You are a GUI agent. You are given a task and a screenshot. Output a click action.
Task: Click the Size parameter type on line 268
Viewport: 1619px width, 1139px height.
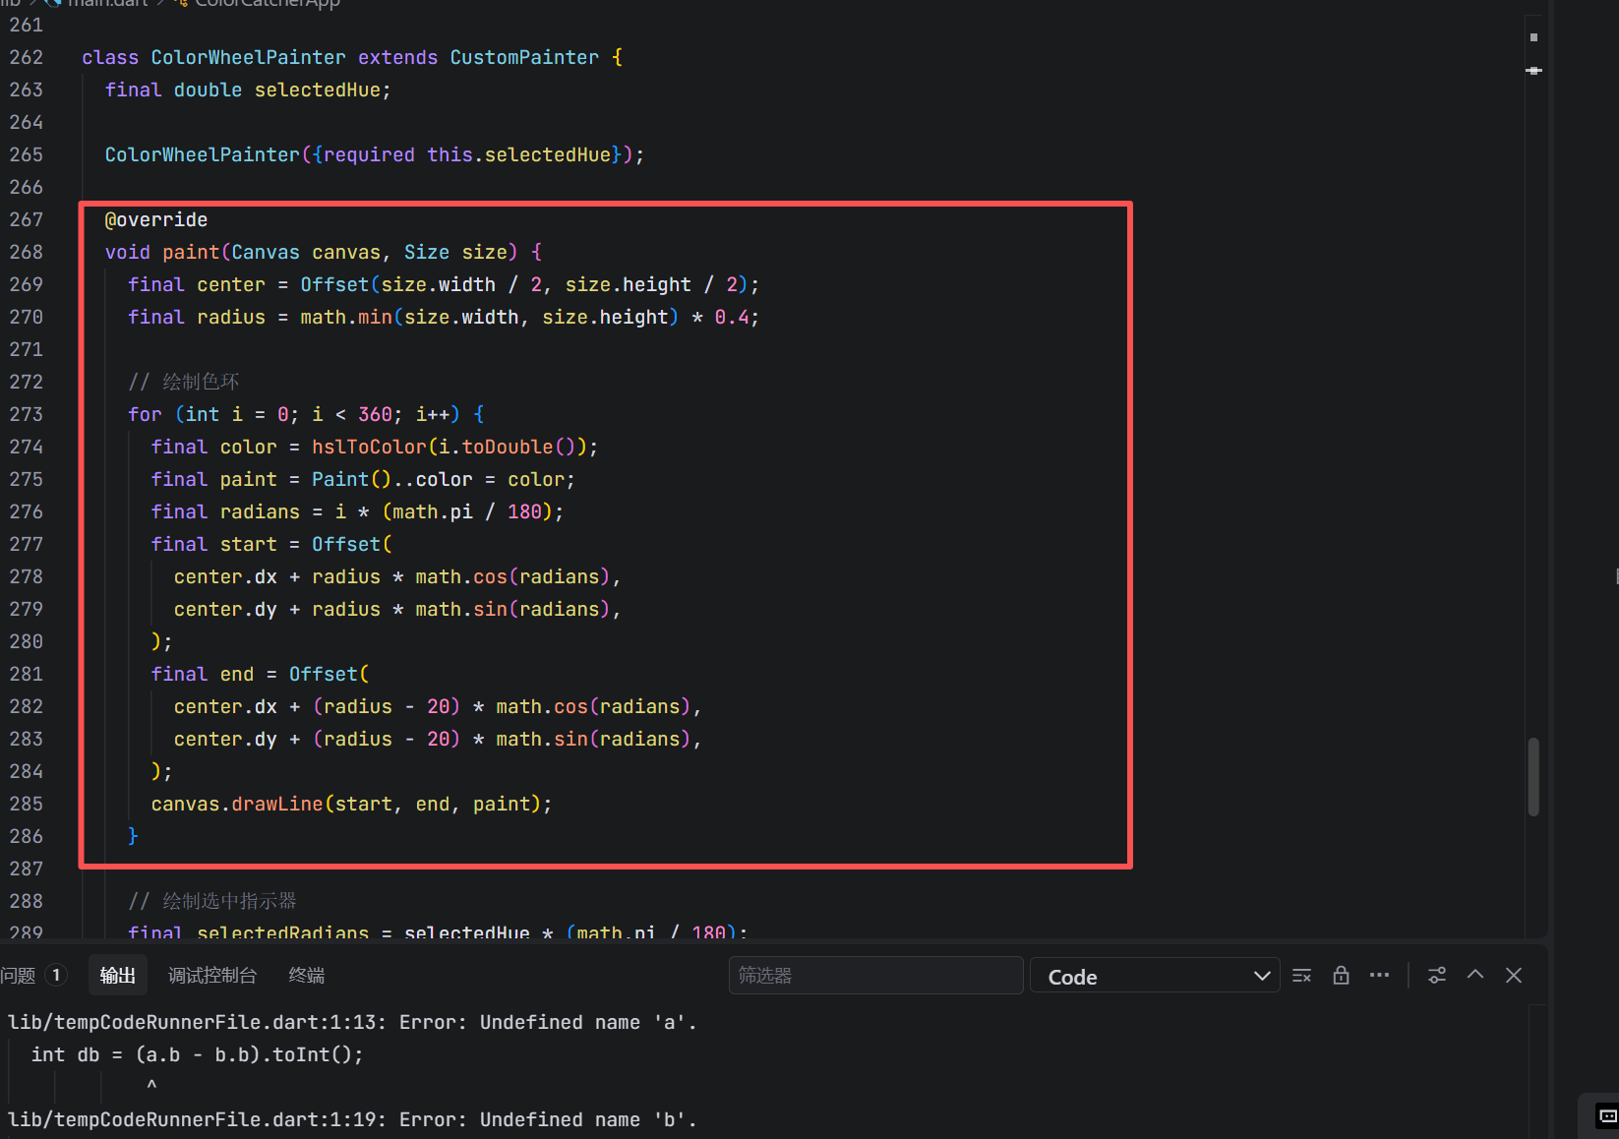(x=427, y=252)
